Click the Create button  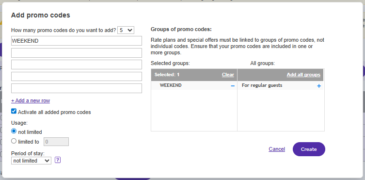pos(309,149)
